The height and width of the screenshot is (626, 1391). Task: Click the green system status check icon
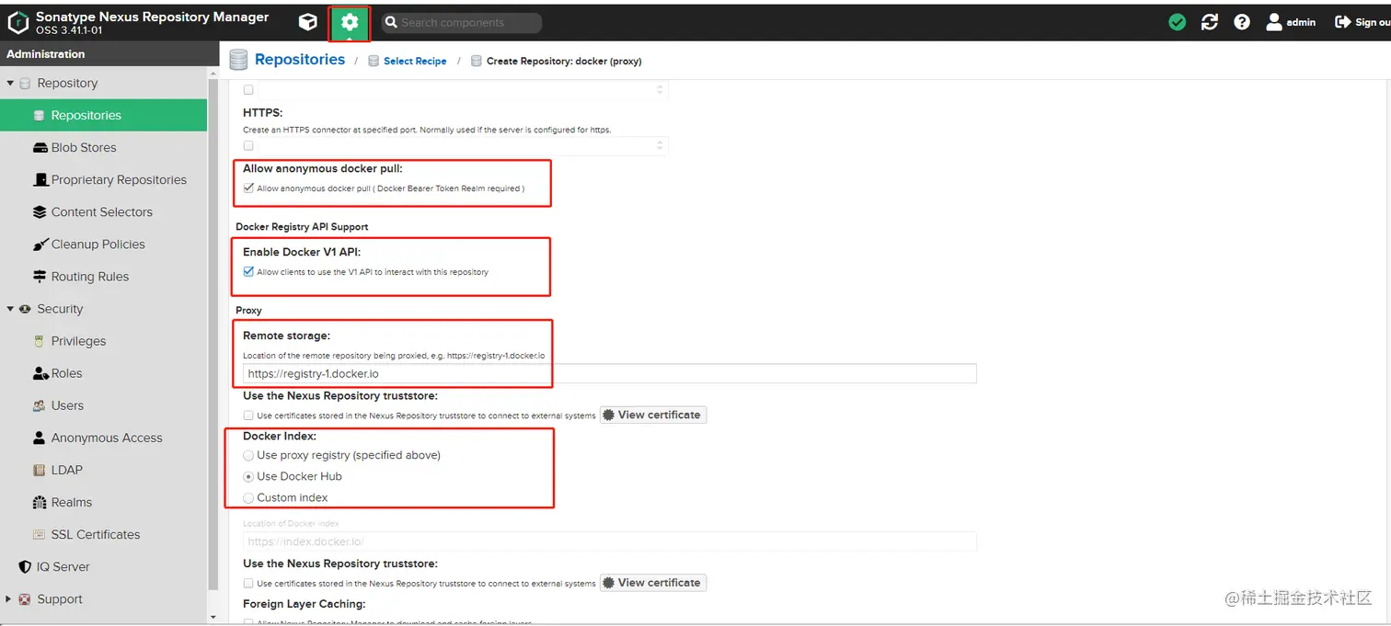pyautogui.click(x=1178, y=22)
